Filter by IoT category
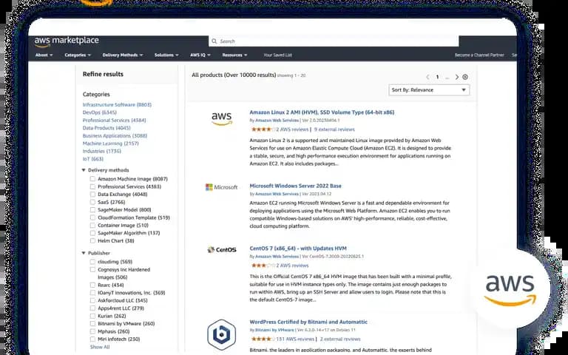Image resolution: width=568 pixels, height=355 pixels. point(93,159)
